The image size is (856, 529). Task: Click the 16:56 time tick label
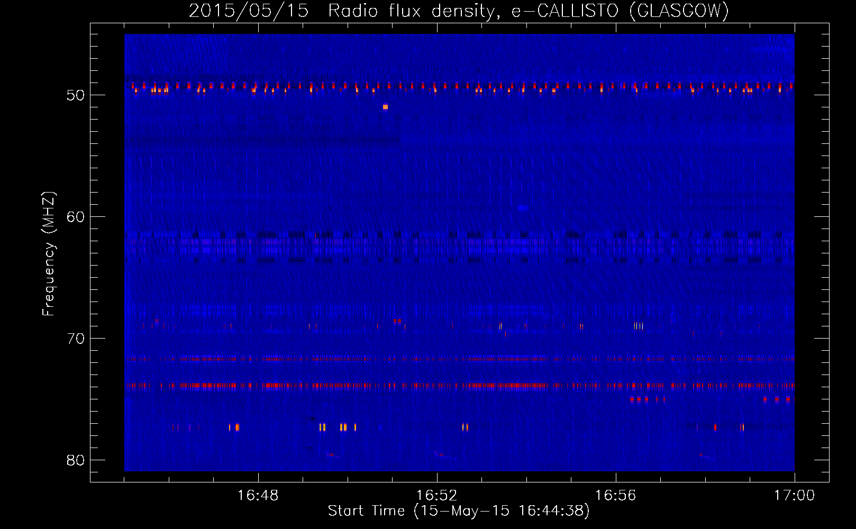[616, 496]
